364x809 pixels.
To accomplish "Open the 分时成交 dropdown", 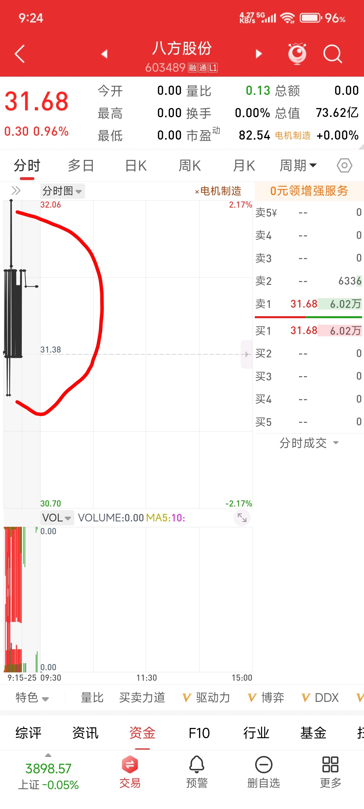I will (x=309, y=443).
